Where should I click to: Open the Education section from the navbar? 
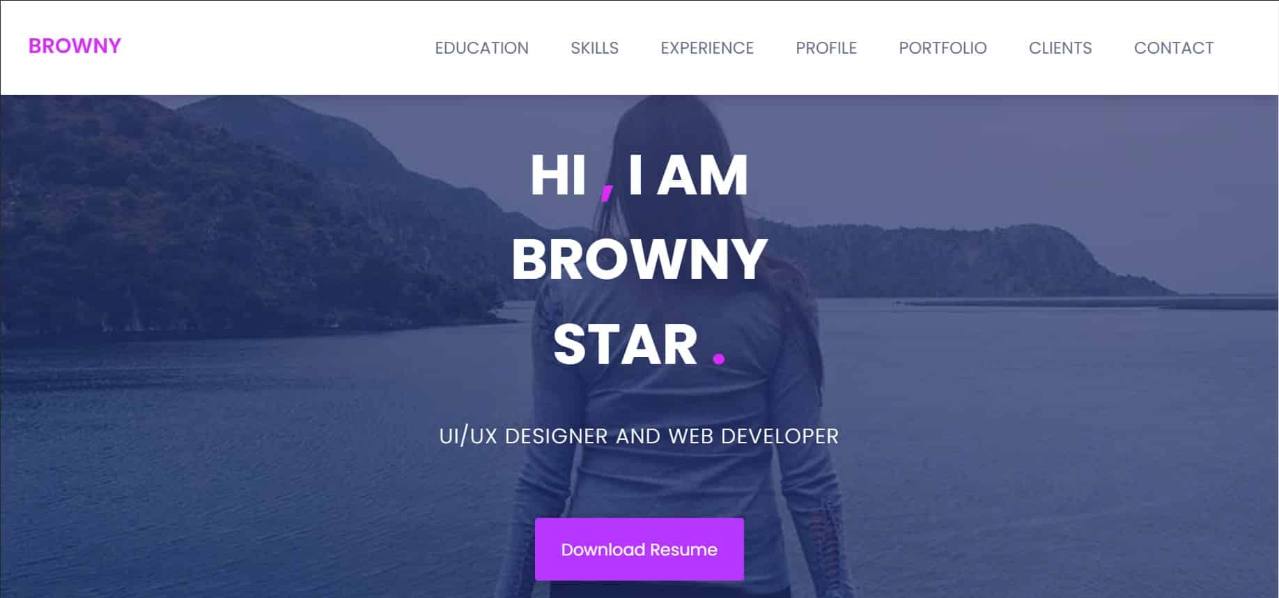pos(481,48)
